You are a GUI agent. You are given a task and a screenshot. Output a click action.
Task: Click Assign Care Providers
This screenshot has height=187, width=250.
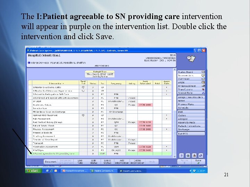(x=191, y=97)
